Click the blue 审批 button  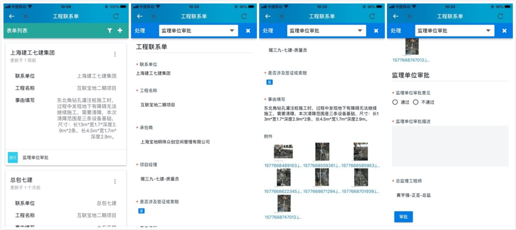pyautogui.click(x=404, y=217)
